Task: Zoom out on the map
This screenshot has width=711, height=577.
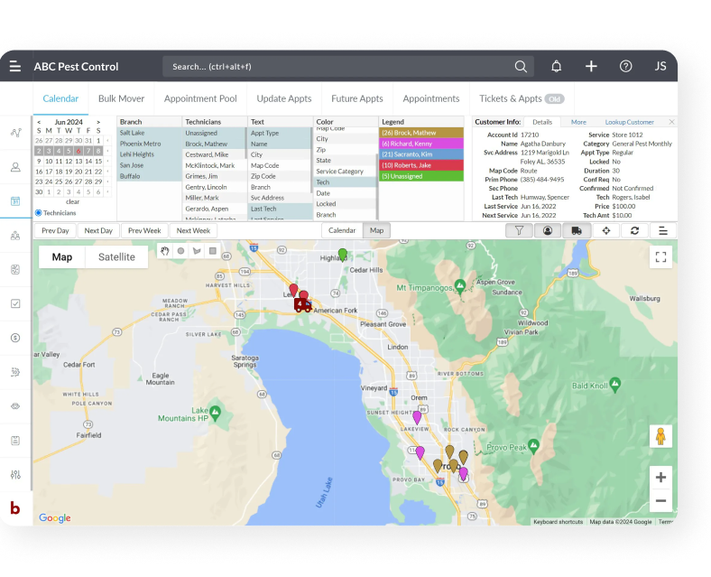Action: coord(660,501)
